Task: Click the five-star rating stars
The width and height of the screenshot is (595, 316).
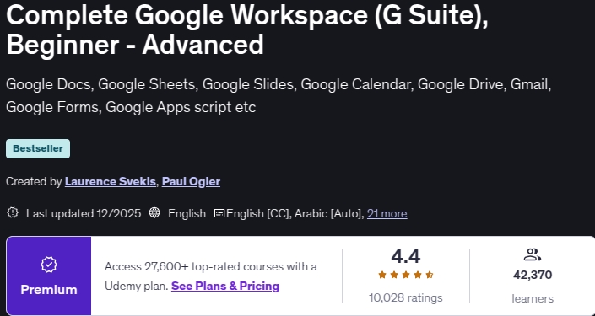Action: click(x=406, y=275)
